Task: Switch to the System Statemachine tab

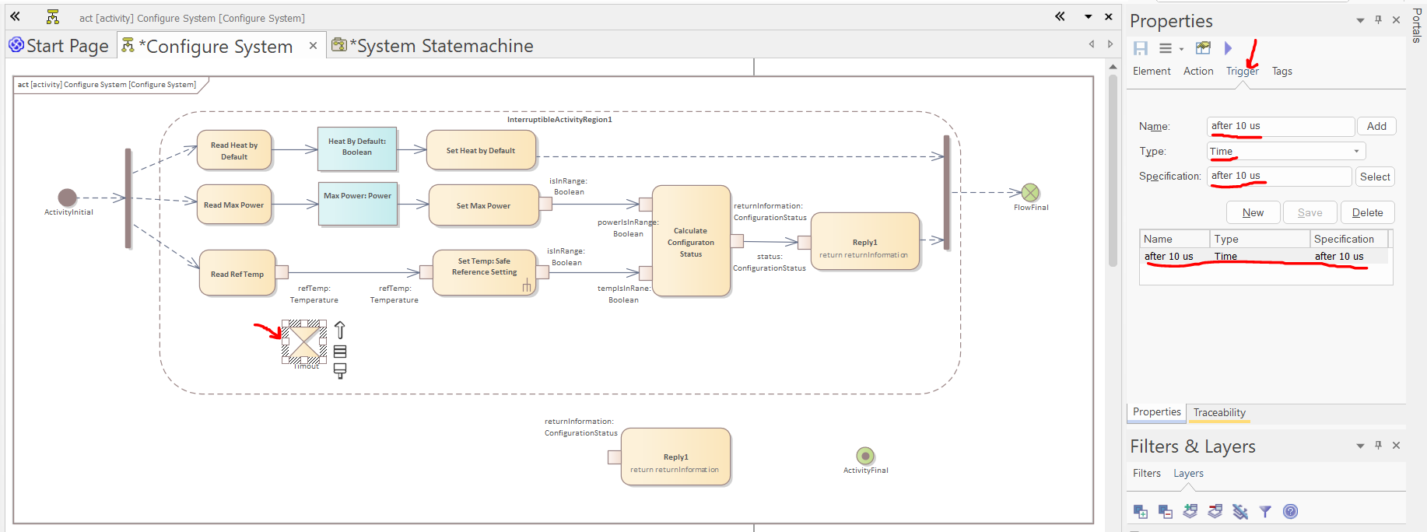Action: pyautogui.click(x=440, y=46)
